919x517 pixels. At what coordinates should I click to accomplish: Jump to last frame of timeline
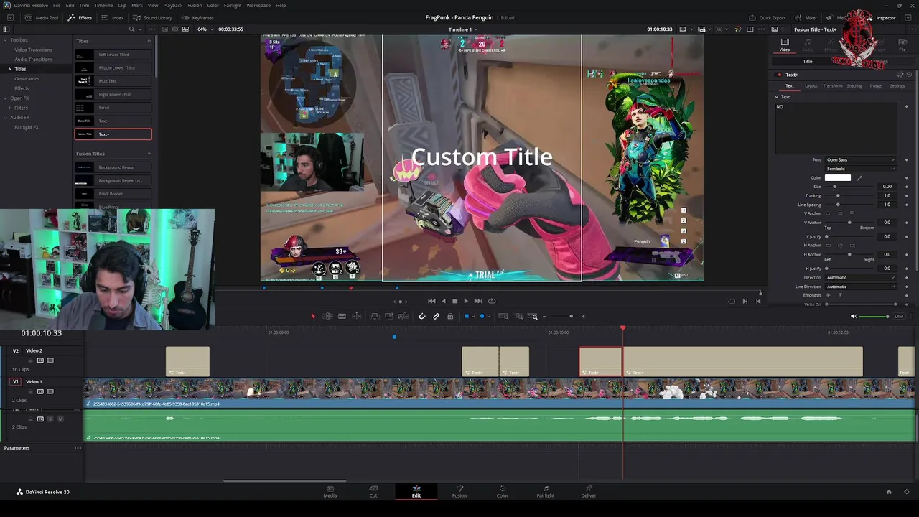pos(478,301)
